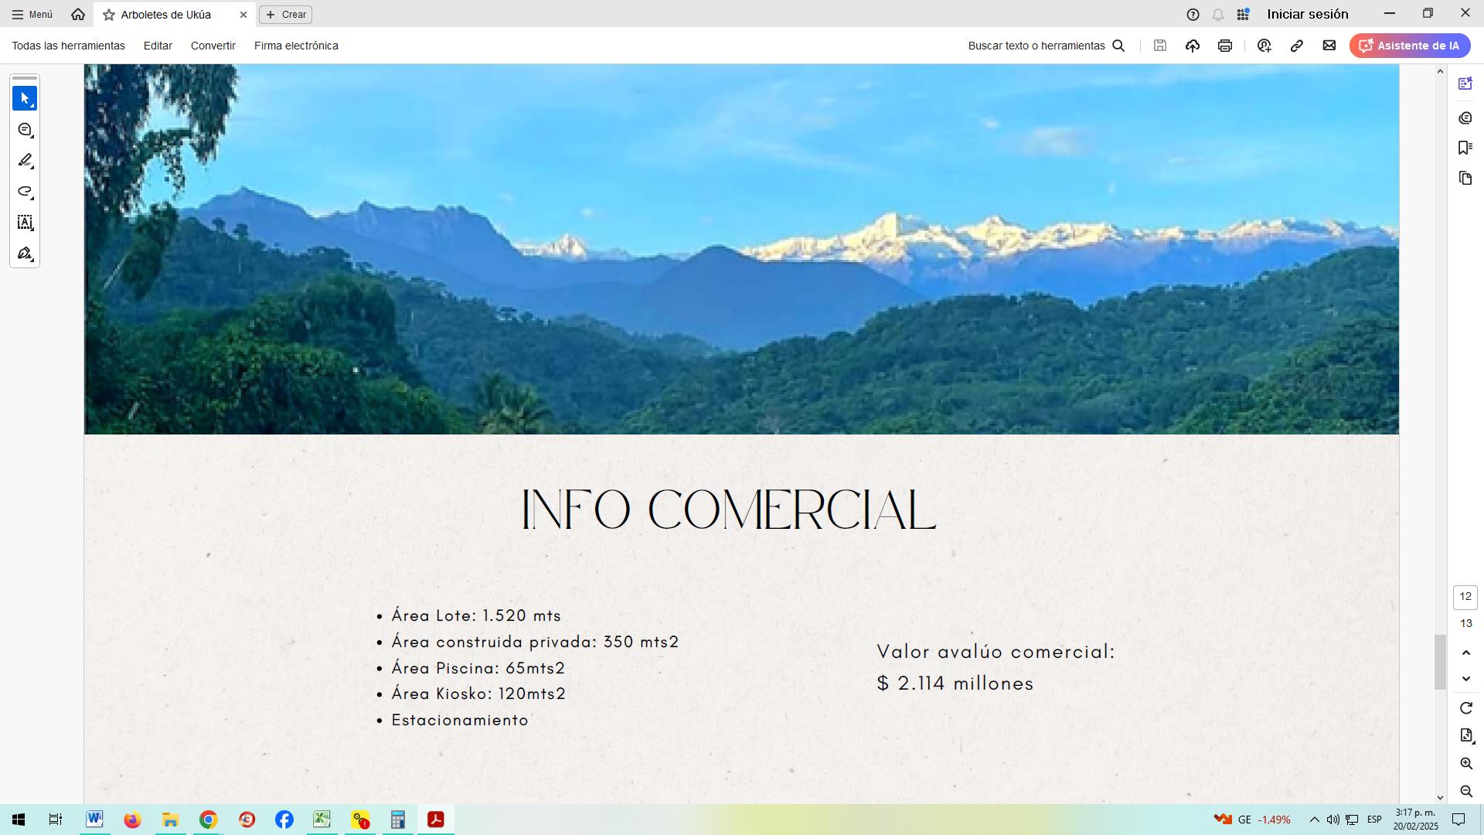Screen dimensions: 1484x835
Task: Click Iniciar sesión
Action: [x=1308, y=15]
